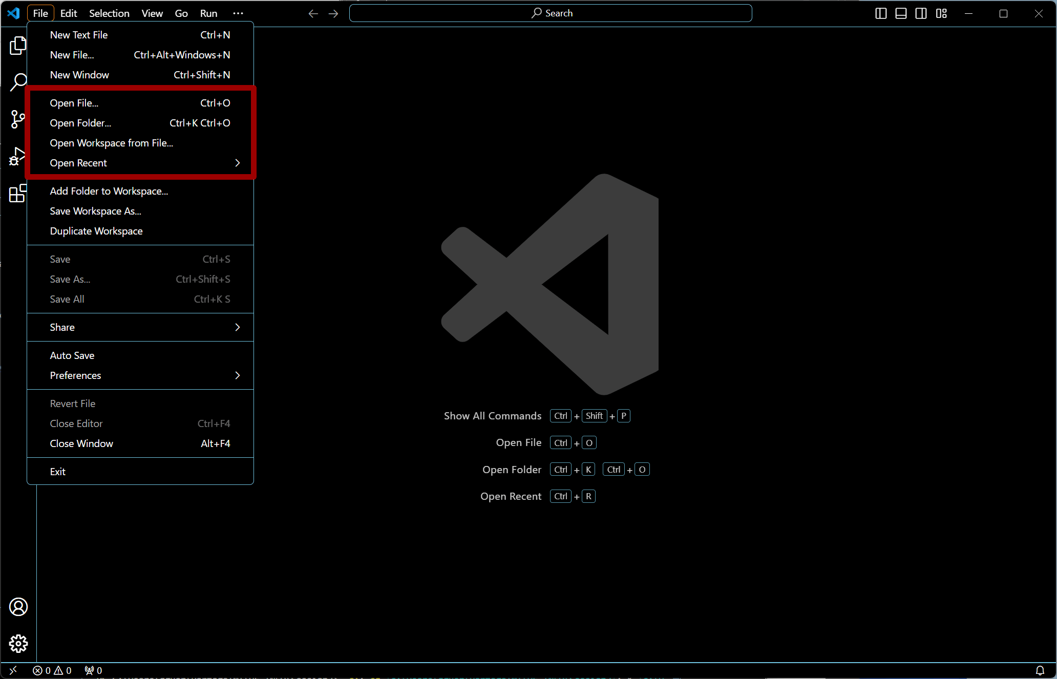Viewport: 1057px width, 679px height.
Task: Click the Go Forward arrow
Action: click(x=333, y=13)
